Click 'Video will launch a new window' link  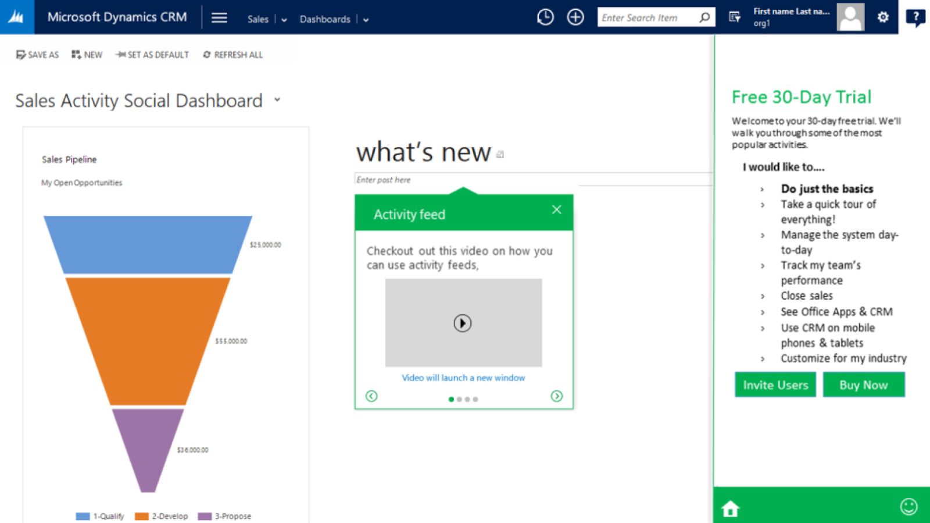coord(463,378)
